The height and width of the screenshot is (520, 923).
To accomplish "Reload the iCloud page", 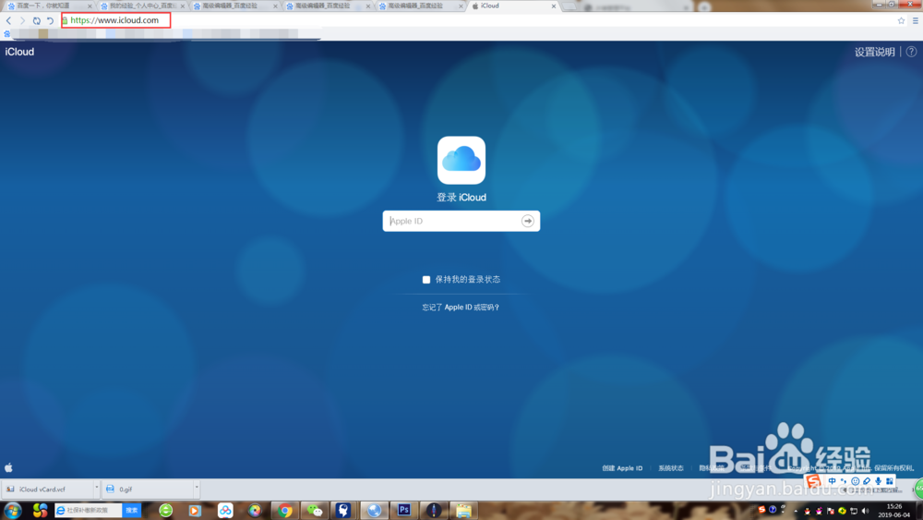I will (37, 20).
